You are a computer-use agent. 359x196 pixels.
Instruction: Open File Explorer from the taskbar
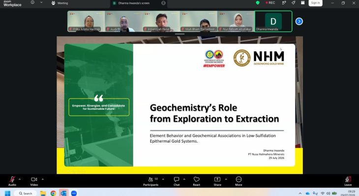click(43, 193)
